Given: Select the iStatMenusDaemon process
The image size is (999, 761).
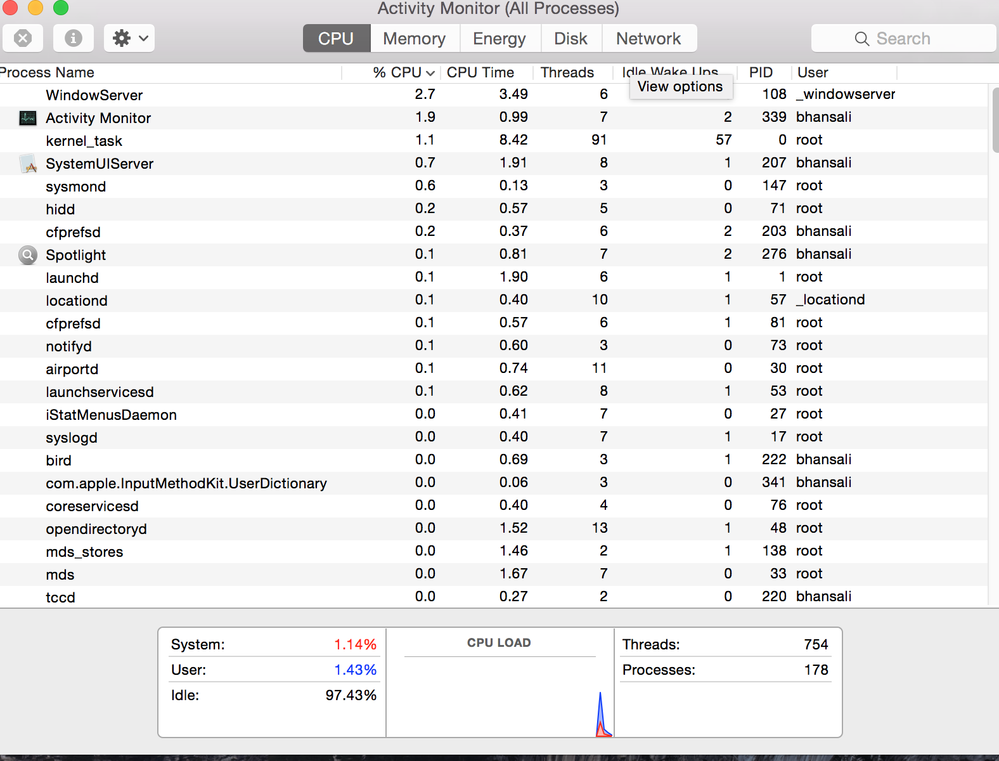Looking at the screenshot, I should coord(494,415).
